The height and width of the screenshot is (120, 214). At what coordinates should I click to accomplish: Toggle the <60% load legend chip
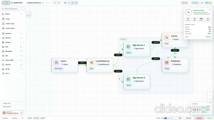(30, 118)
